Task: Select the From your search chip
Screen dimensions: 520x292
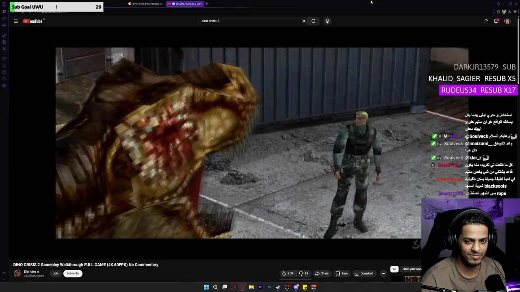Action: pyautogui.click(x=412, y=269)
